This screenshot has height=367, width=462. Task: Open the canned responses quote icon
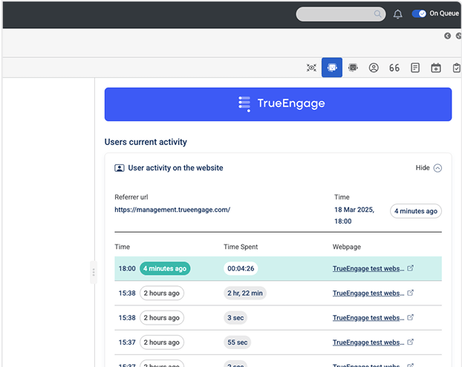(x=394, y=68)
